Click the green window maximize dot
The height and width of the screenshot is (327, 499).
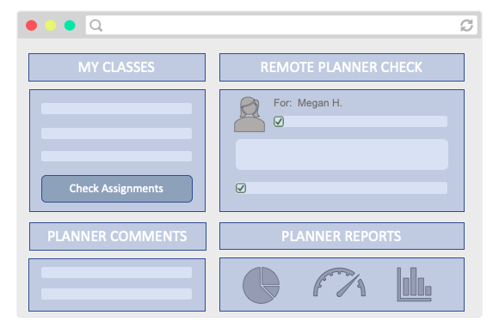pos(70,25)
